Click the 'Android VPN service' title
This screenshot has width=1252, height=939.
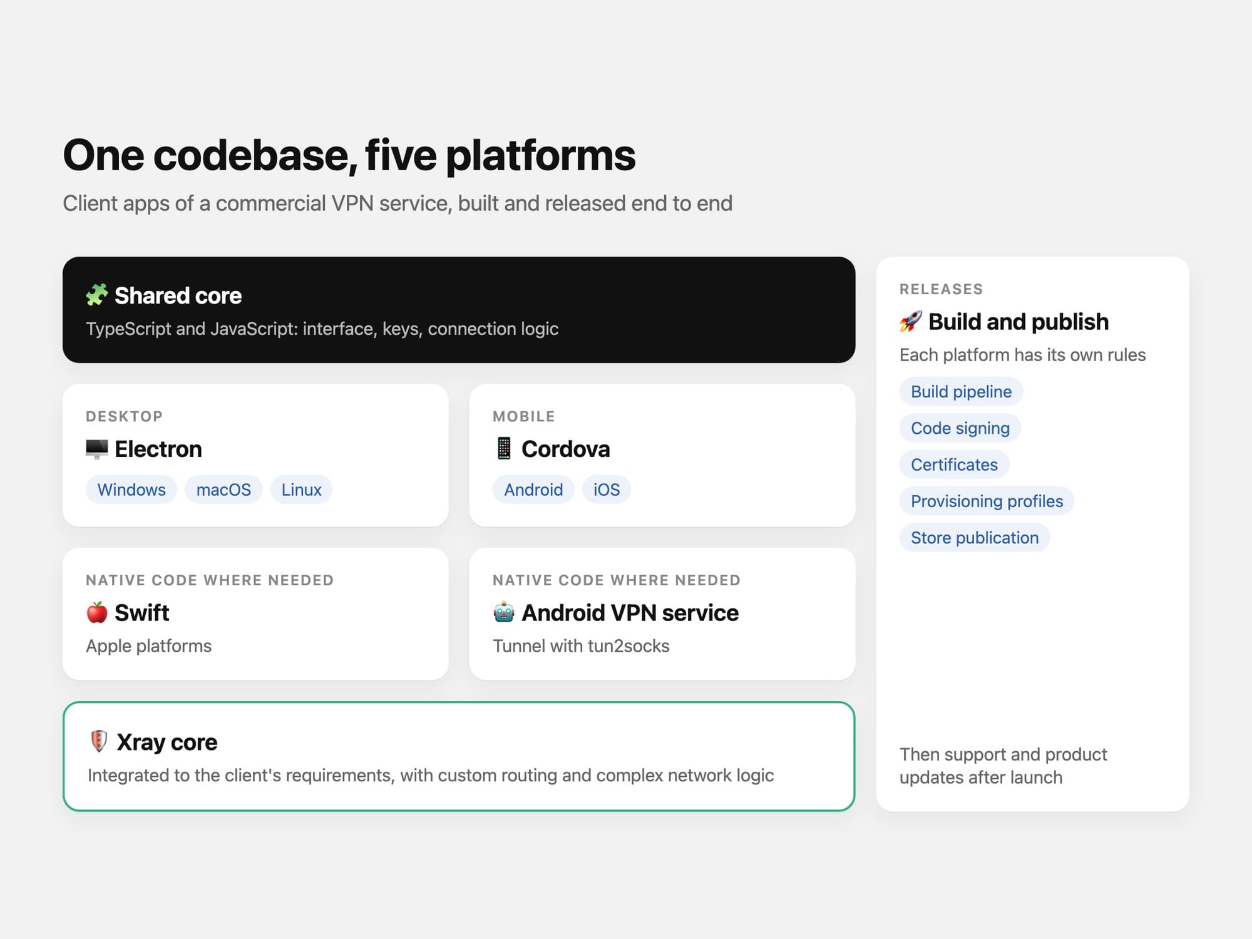coord(630,612)
